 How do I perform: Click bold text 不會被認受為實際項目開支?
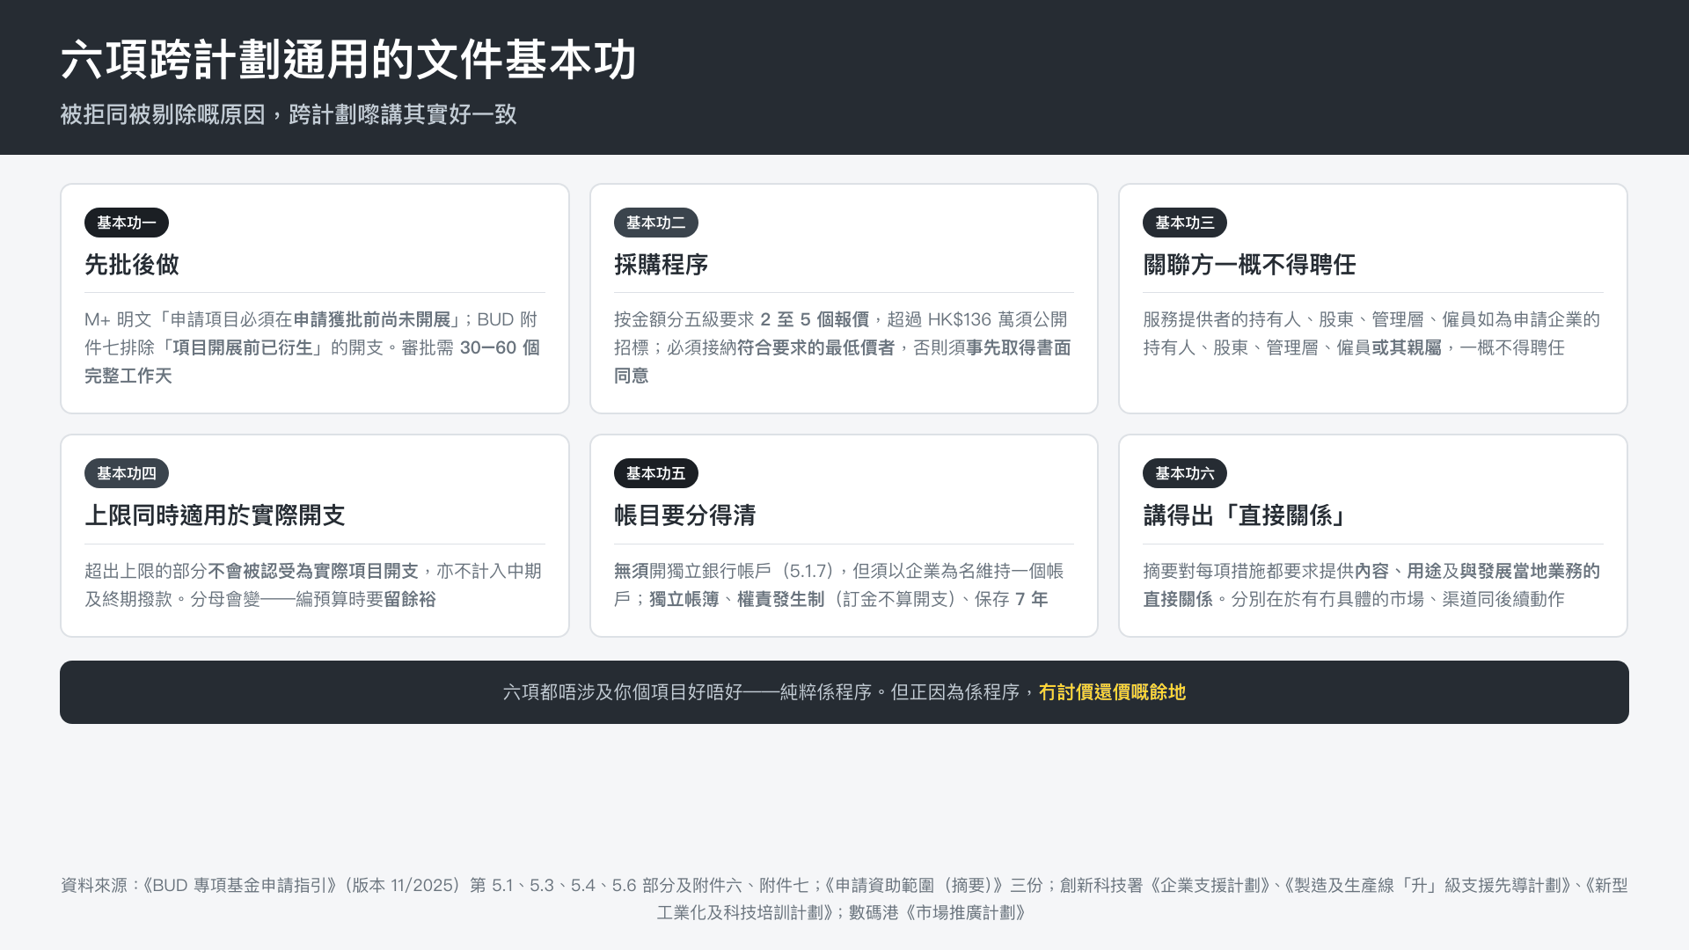point(313,571)
